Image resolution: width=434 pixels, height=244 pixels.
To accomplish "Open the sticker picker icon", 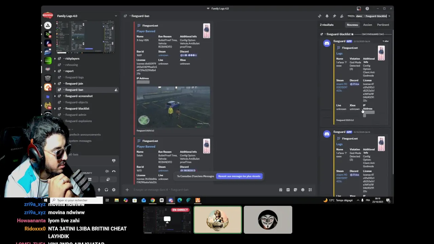I will 295,190.
